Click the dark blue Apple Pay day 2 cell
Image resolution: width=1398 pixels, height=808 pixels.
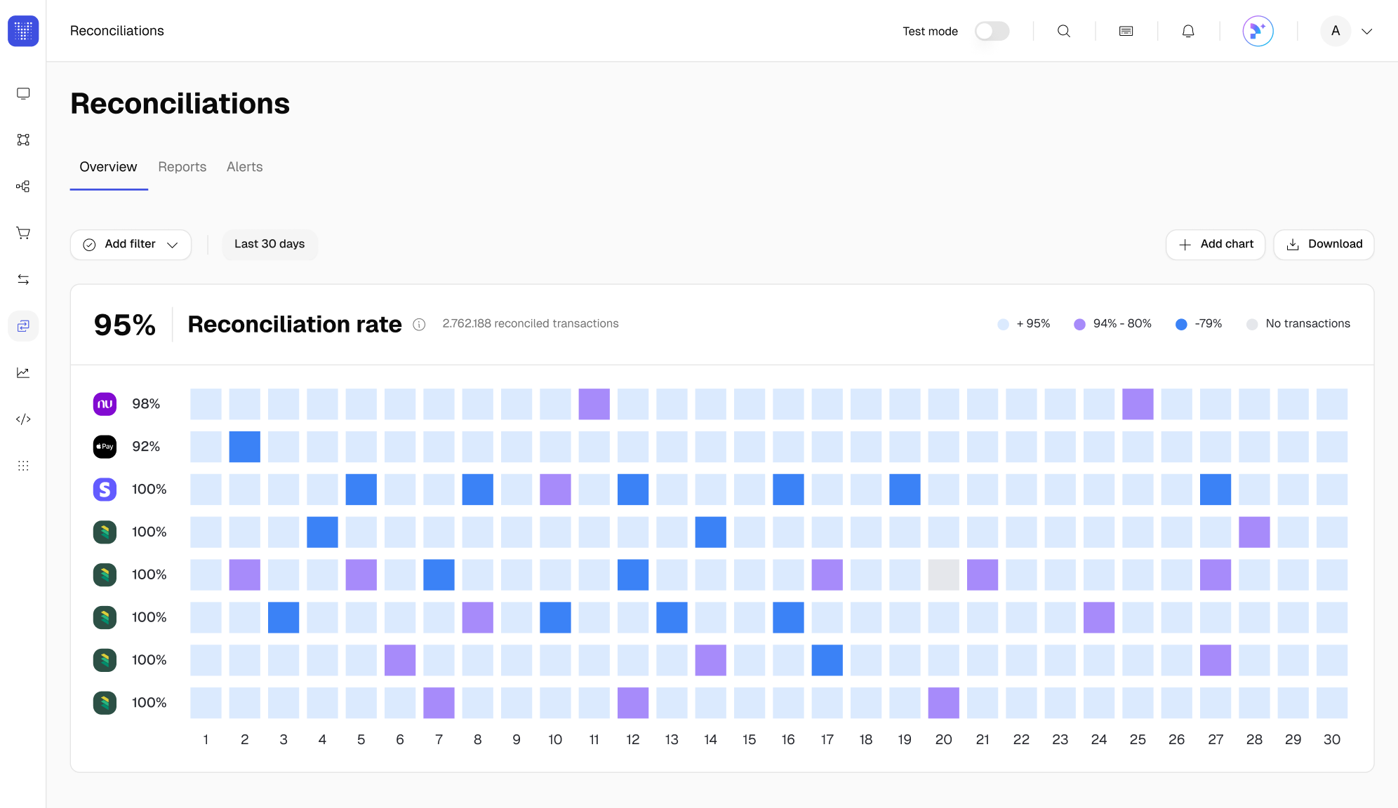point(244,447)
